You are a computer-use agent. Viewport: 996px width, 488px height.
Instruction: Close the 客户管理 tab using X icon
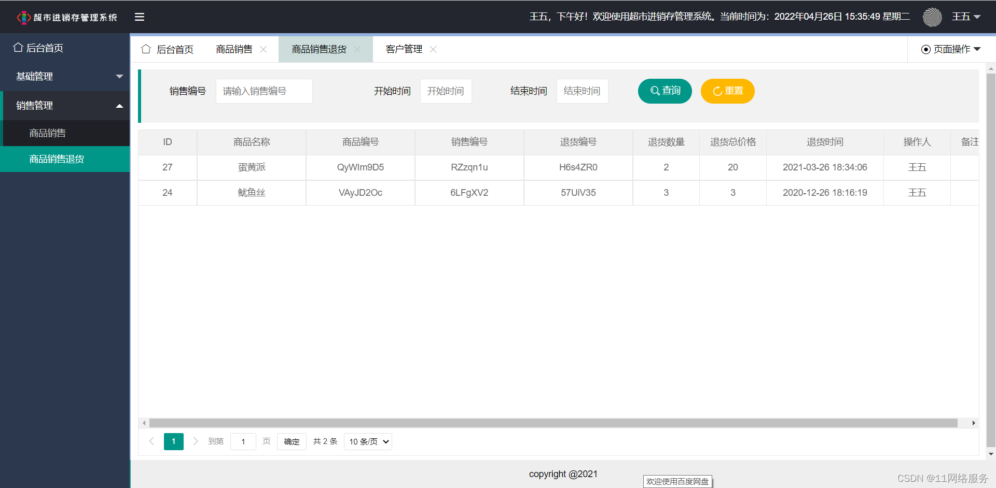coord(433,49)
